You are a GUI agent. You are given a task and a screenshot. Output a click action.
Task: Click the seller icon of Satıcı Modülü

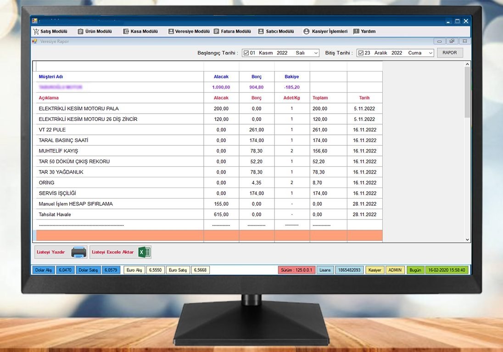coord(261,31)
